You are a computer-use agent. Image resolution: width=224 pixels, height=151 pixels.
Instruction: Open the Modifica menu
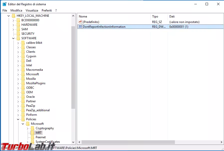[x=16, y=10]
